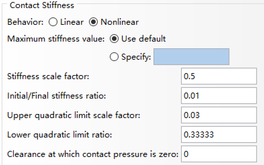Select the Nonlinear behavior radio button
This screenshot has width=264, height=165.
93,22
